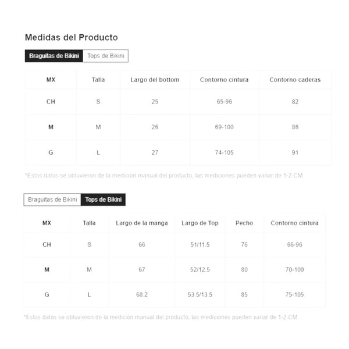349x349 pixels.
Task: Select the 75-105 waist cell in the tops table
Action: click(295, 294)
